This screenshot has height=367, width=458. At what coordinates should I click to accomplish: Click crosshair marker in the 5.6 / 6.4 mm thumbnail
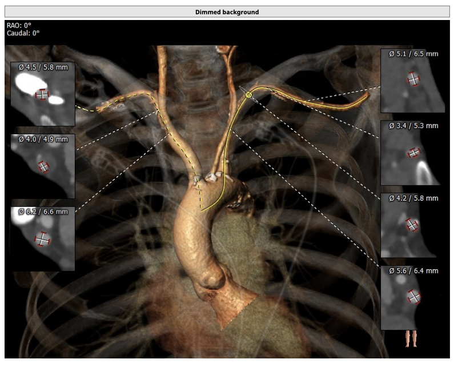tap(413, 297)
